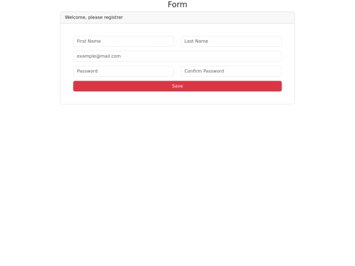Screen dimensions: 355x266
Task: Focus the Confirm Password field
Action: pos(231,71)
